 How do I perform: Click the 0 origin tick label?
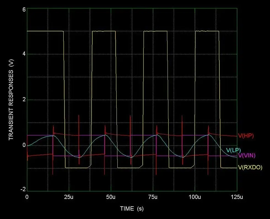(x=27, y=197)
